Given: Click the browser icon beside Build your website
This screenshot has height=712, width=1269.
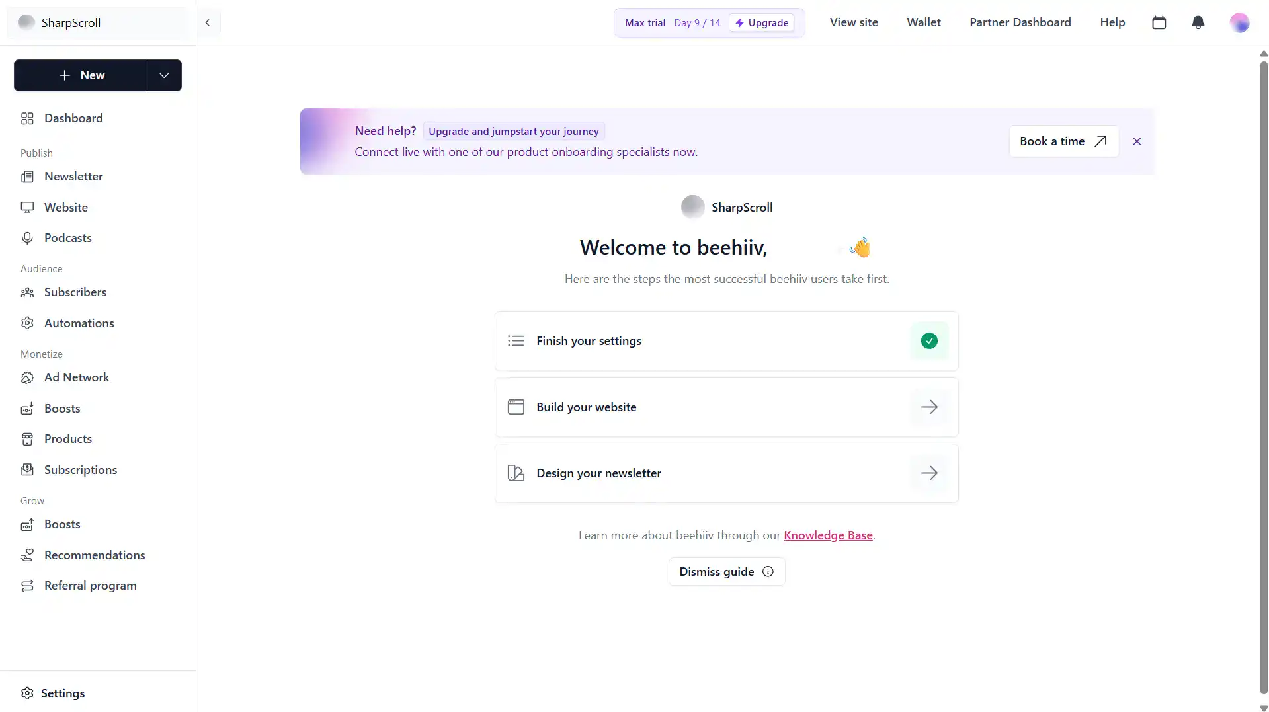Looking at the screenshot, I should click(516, 407).
